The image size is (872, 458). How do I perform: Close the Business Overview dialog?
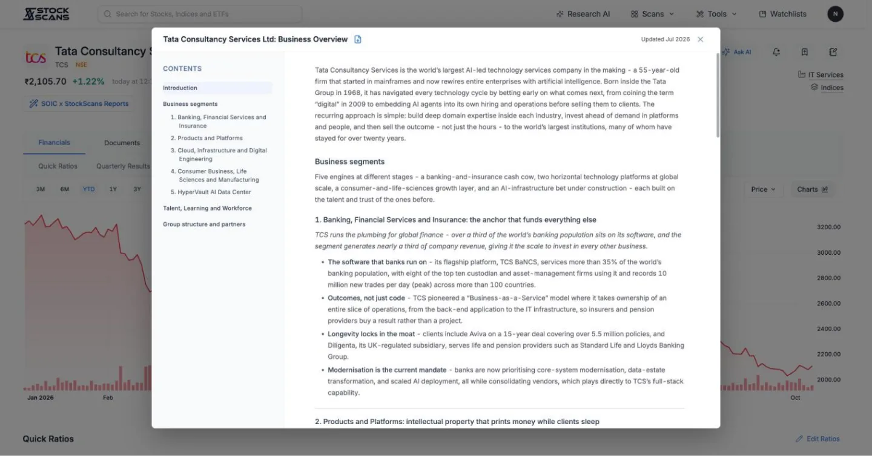click(701, 39)
